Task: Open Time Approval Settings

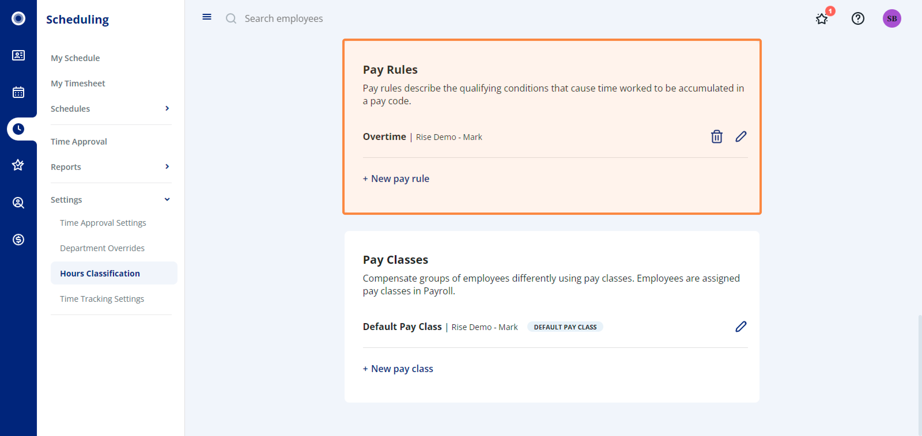Action: [x=103, y=223]
